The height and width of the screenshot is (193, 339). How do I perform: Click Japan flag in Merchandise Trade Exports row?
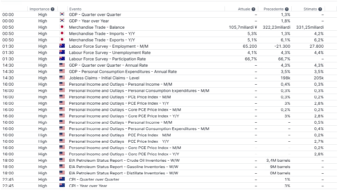click(x=62, y=40)
